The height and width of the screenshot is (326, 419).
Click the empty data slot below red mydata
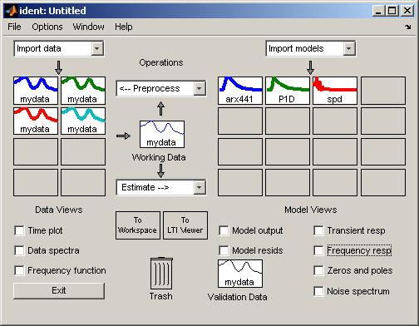36,152
